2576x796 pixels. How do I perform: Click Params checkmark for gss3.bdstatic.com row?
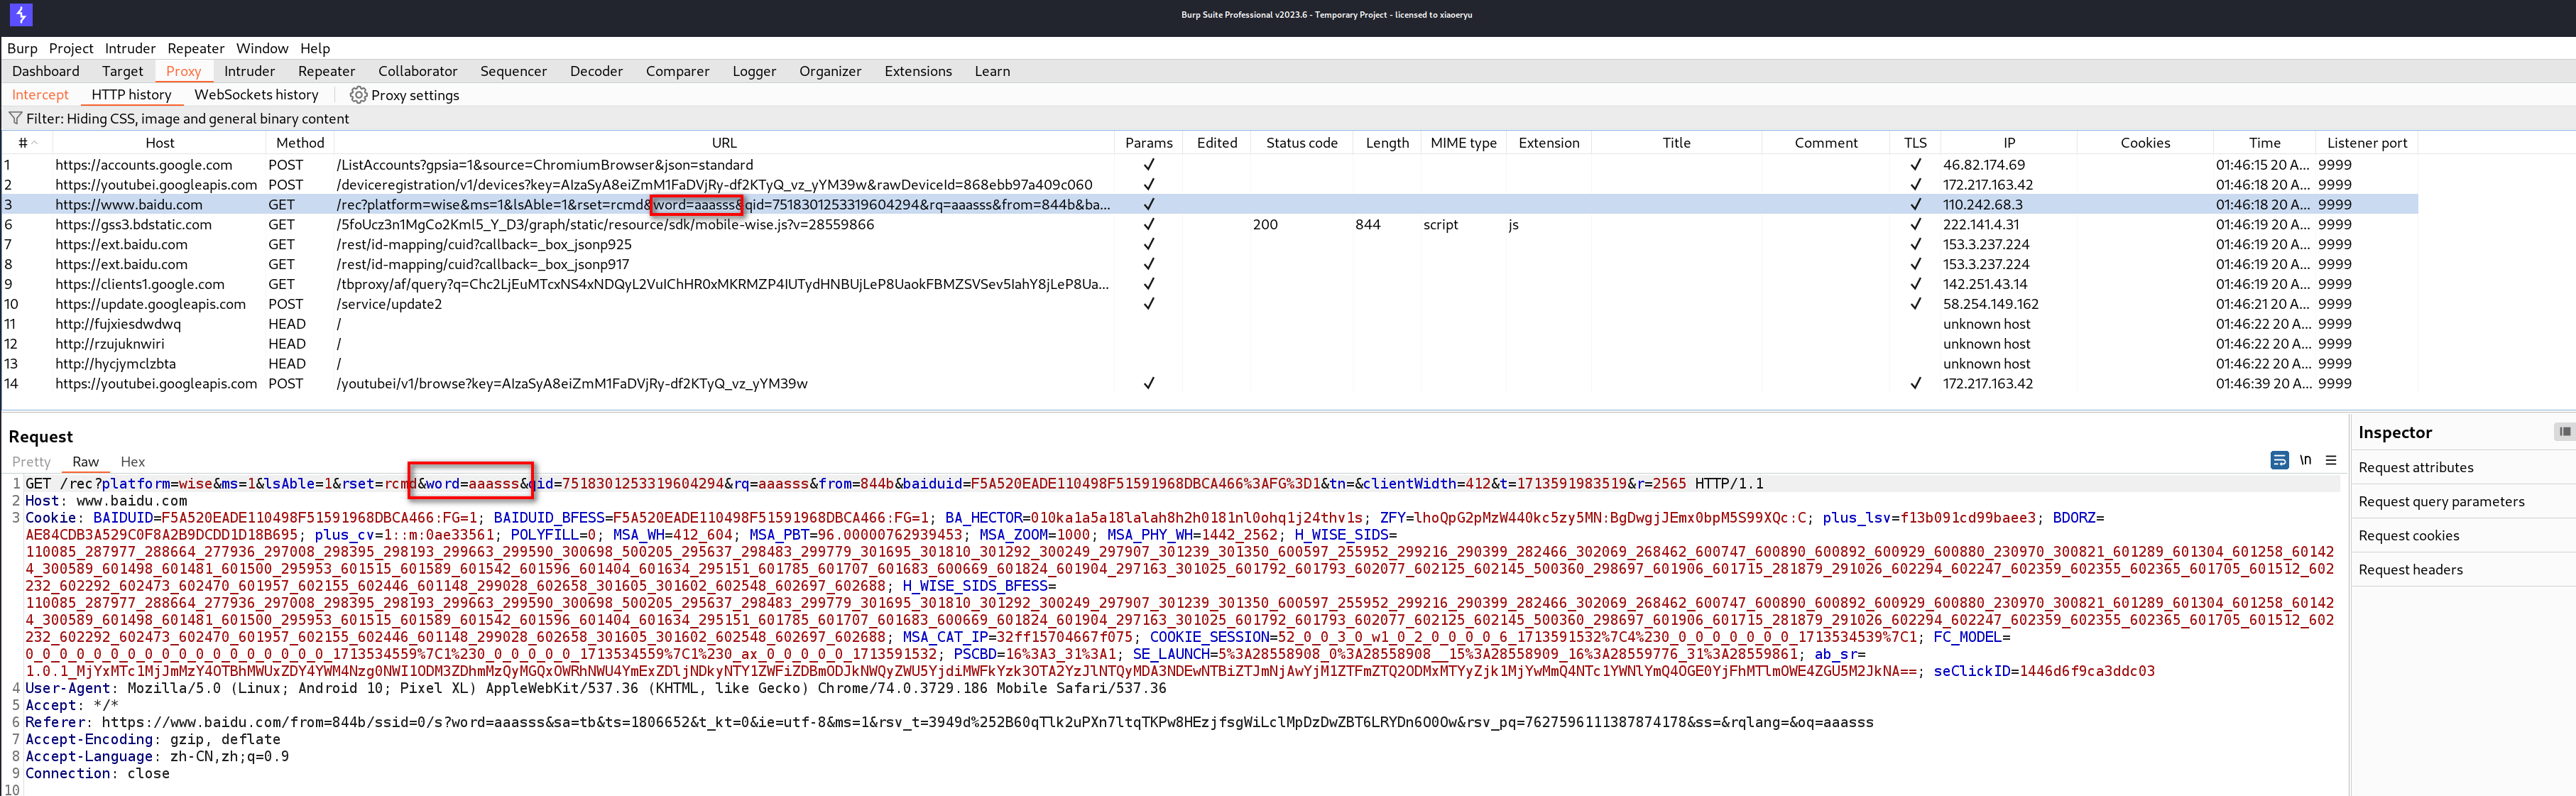pyautogui.click(x=1149, y=225)
